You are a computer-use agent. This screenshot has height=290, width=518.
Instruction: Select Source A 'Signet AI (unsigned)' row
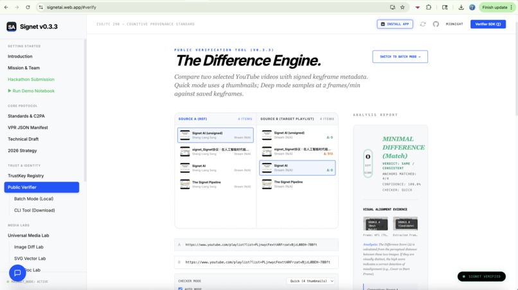(x=215, y=135)
